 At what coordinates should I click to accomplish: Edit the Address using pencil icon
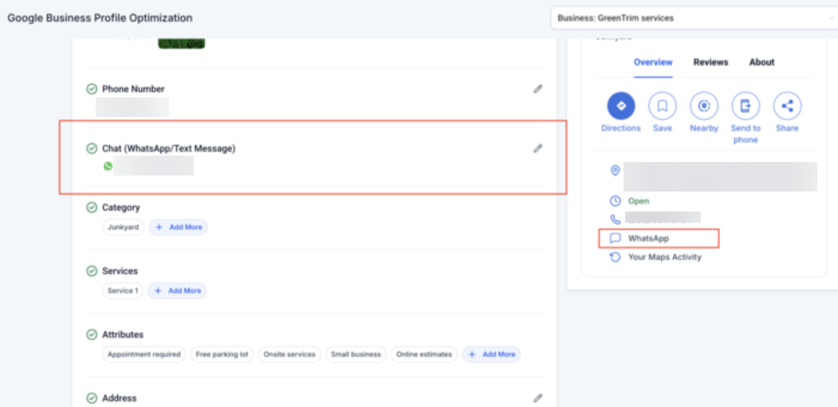click(538, 397)
